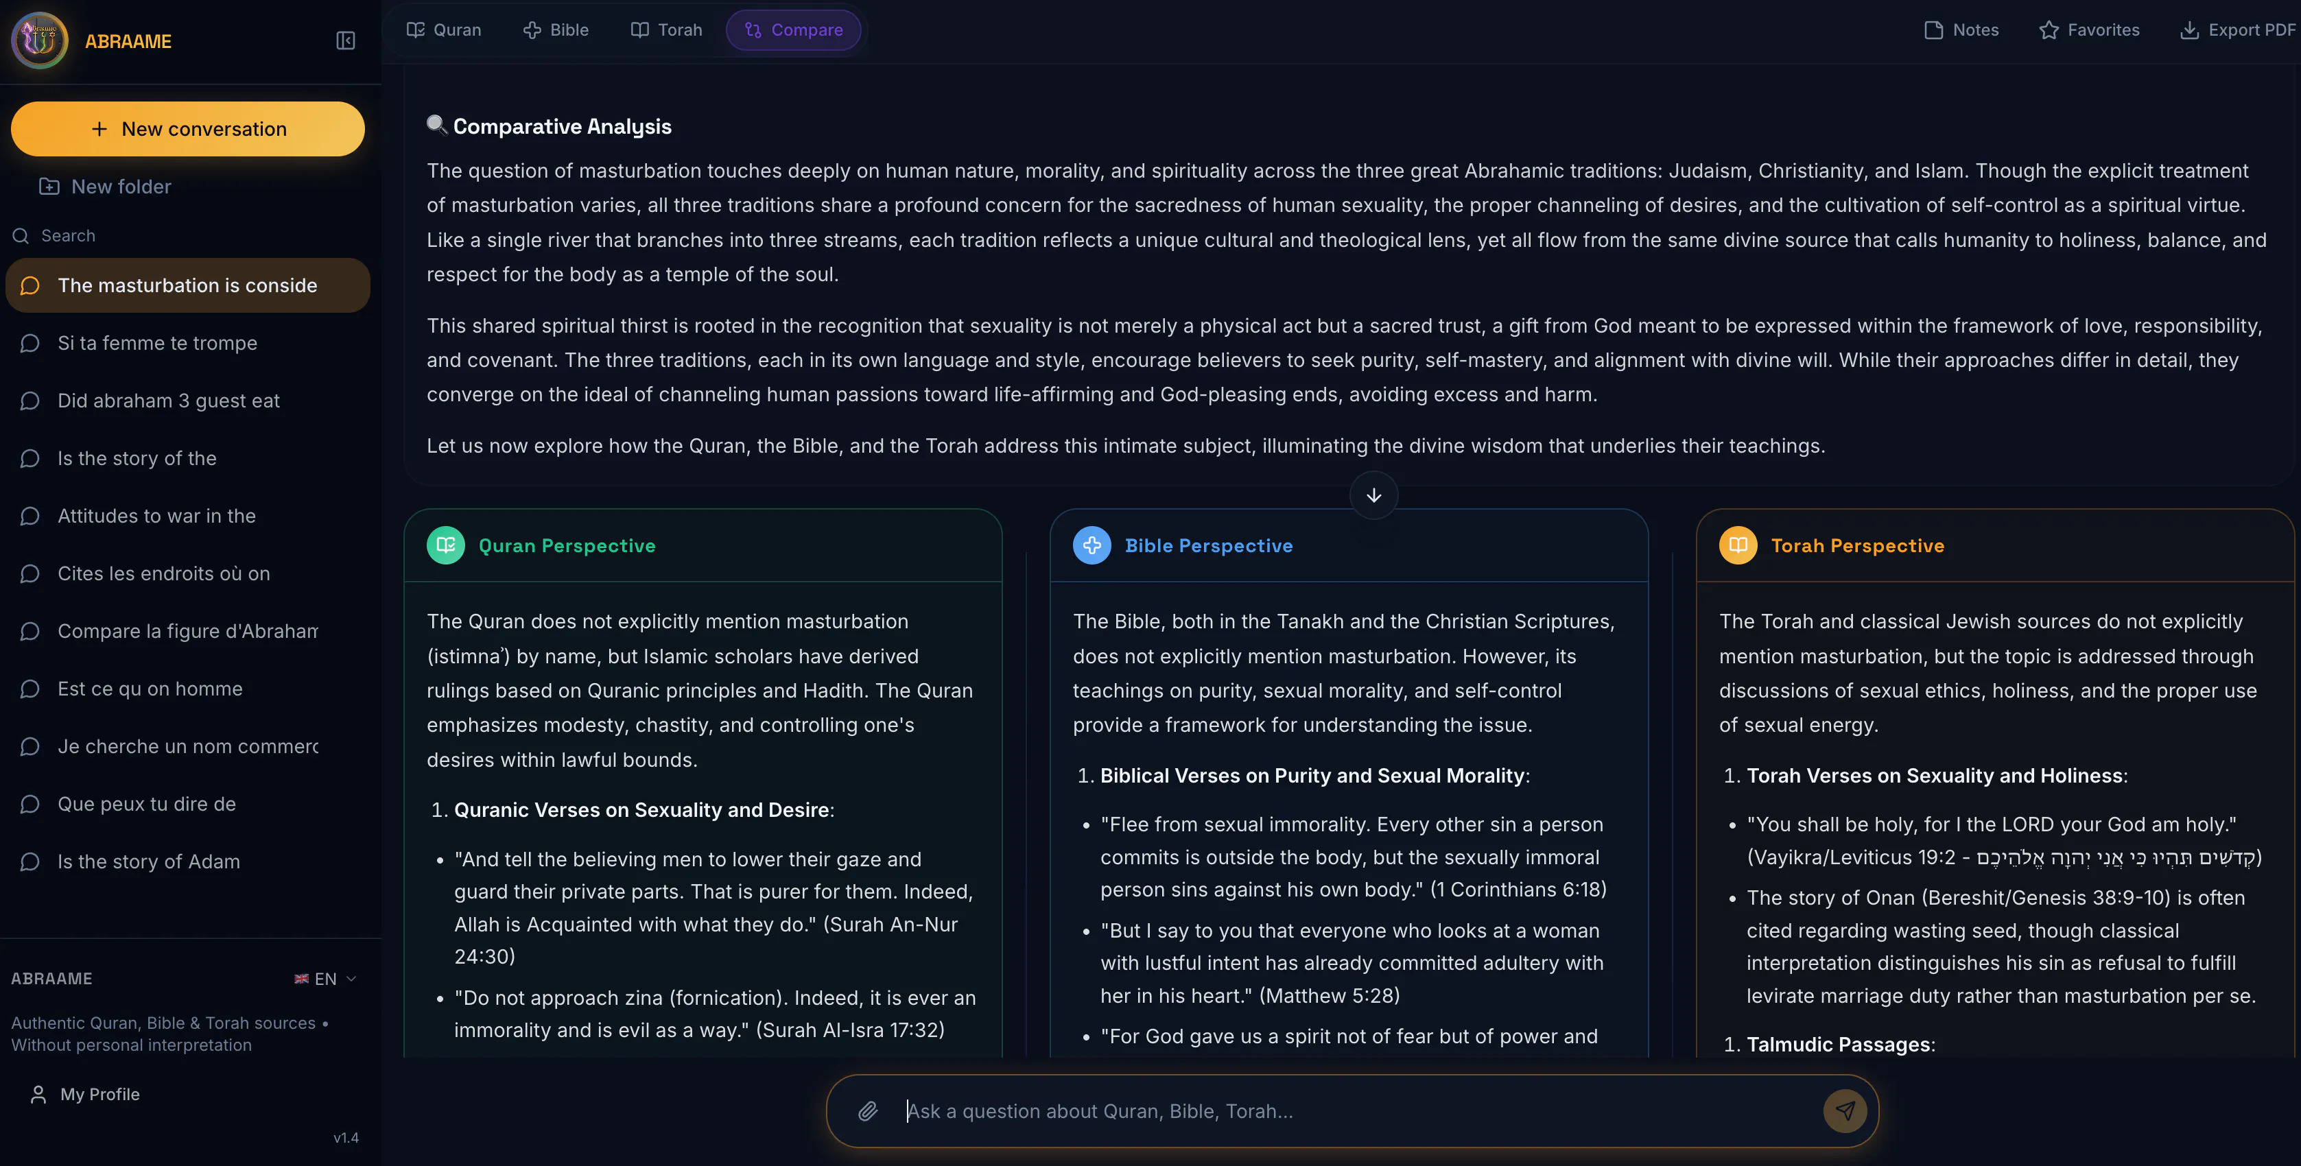Click the scroll-down arrow circle button
This screenshot has height=1166, width=2301.
1374,495
